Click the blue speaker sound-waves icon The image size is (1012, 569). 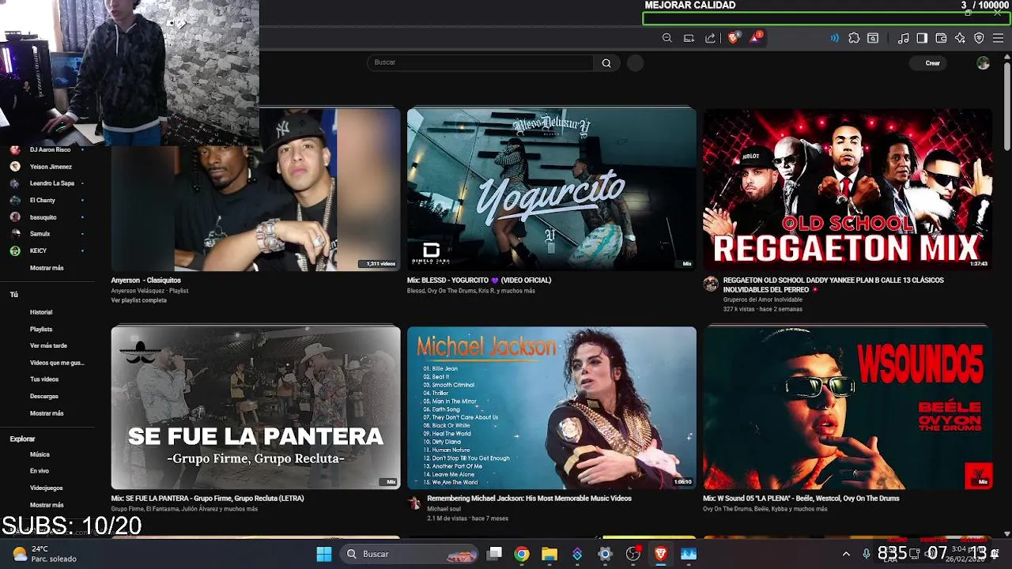834,38
